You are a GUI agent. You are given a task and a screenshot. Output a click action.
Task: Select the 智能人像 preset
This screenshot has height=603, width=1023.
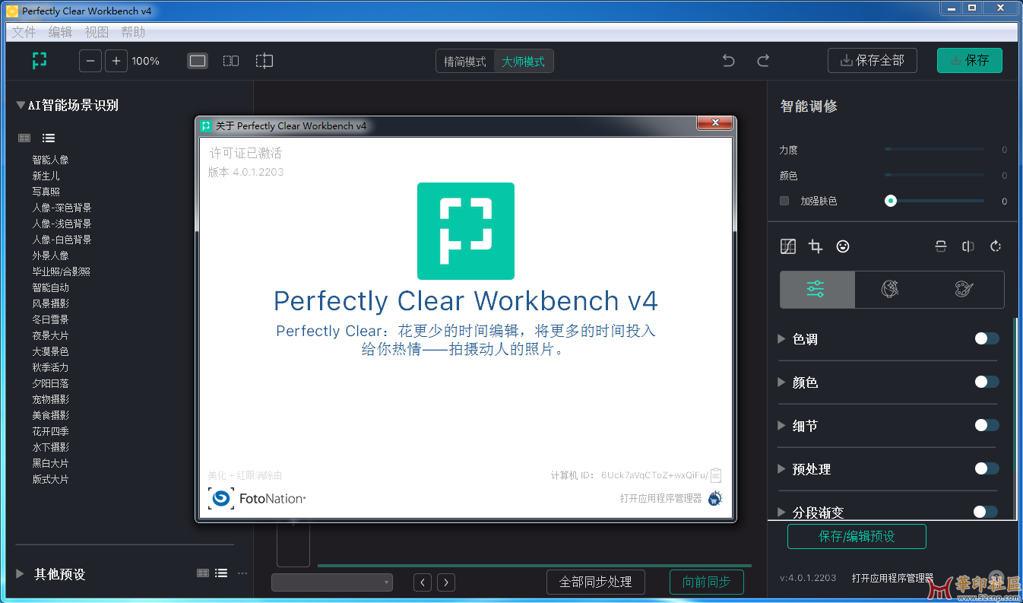click(x=50, y=160)
